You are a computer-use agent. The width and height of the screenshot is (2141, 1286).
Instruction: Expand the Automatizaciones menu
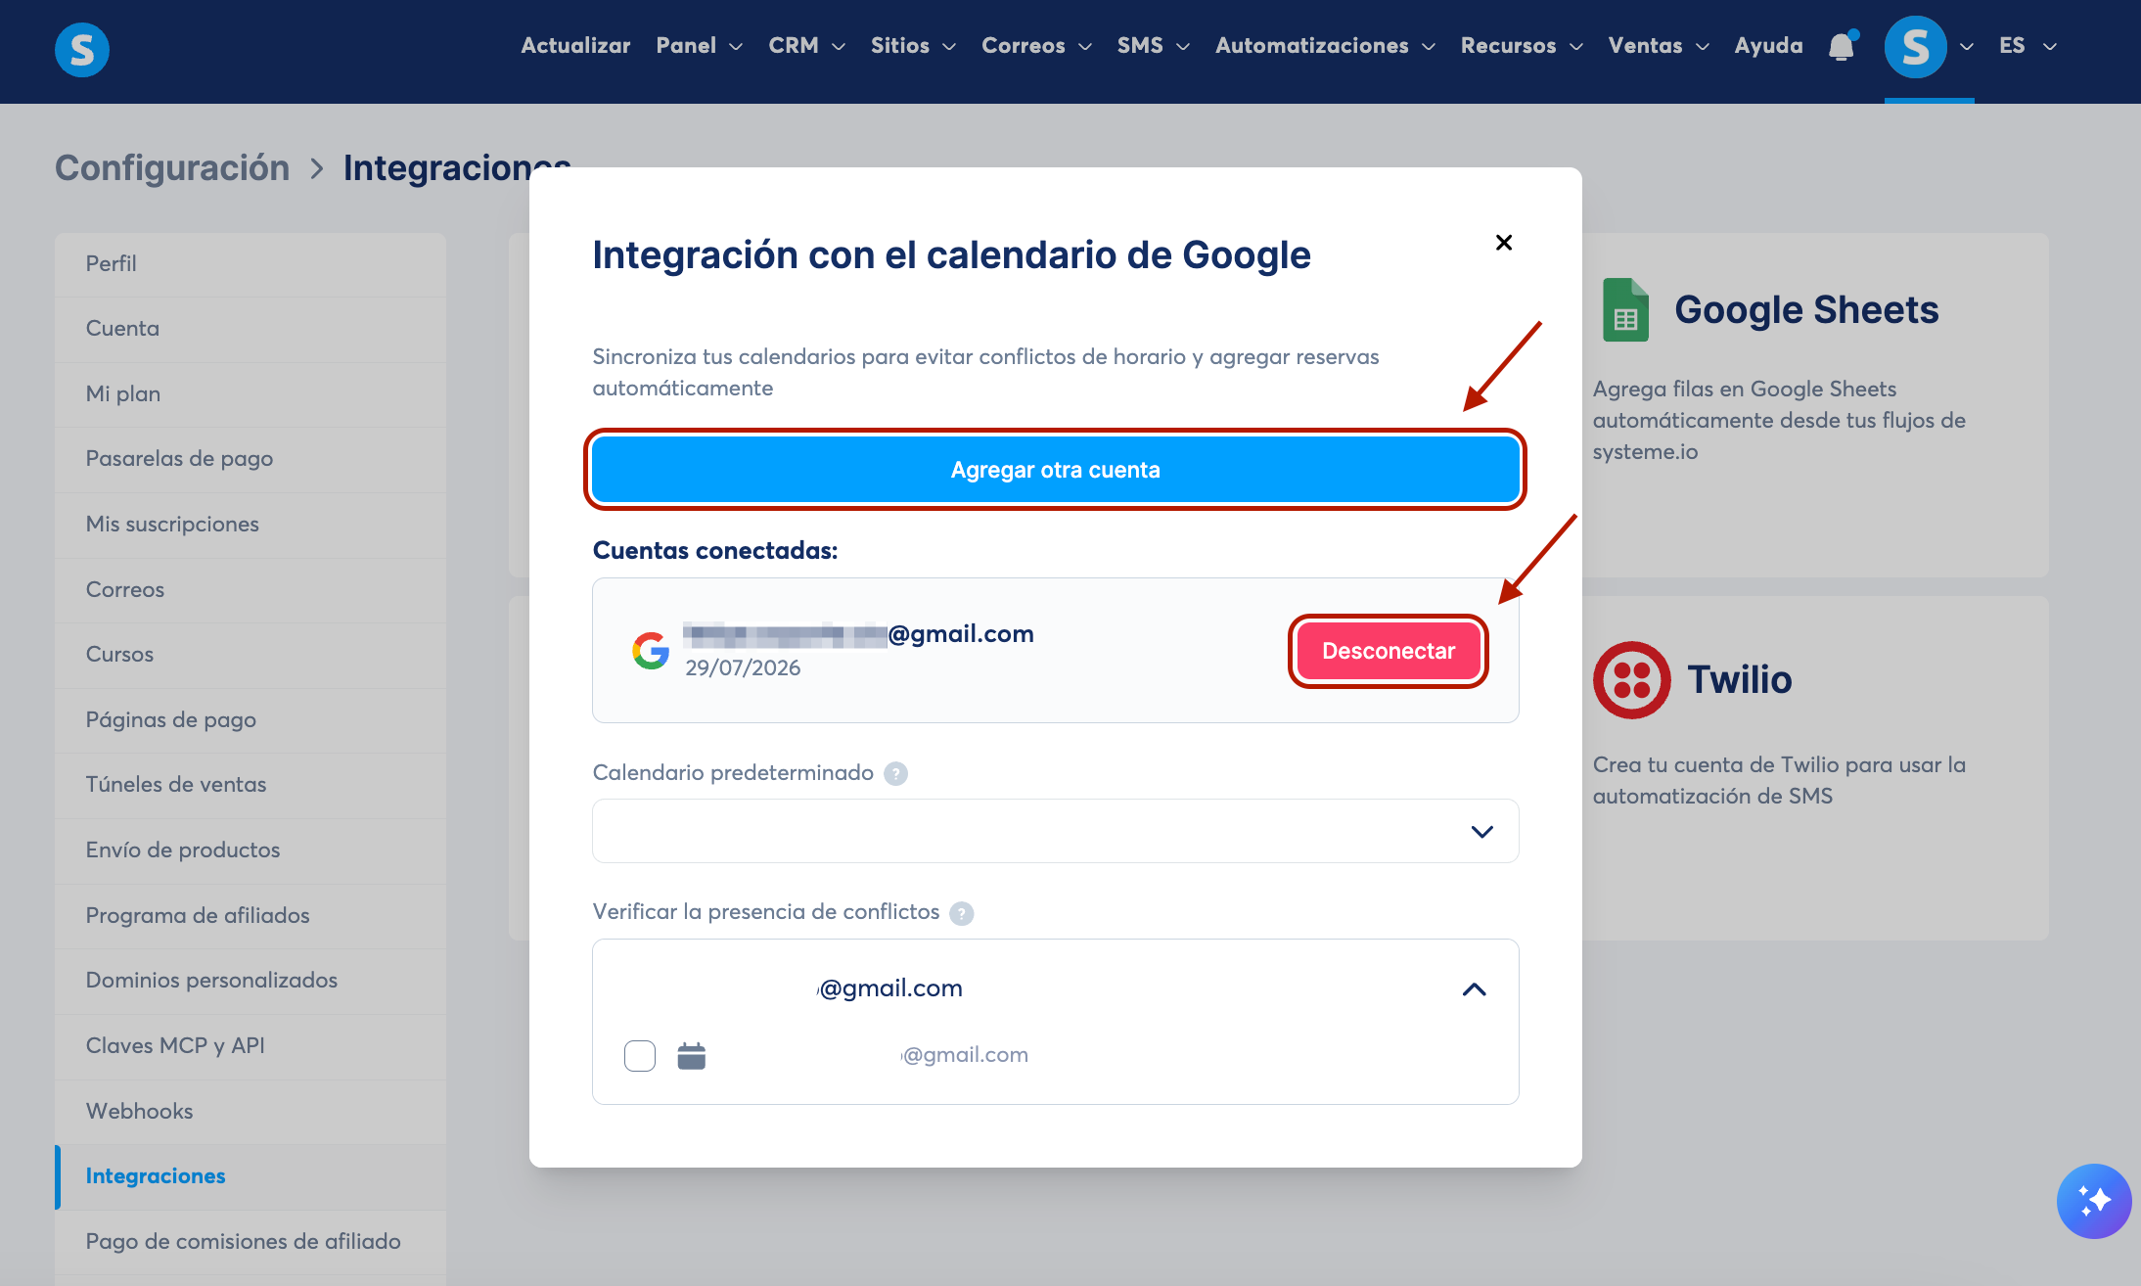pyautogui.click(x=1325, y=46)
